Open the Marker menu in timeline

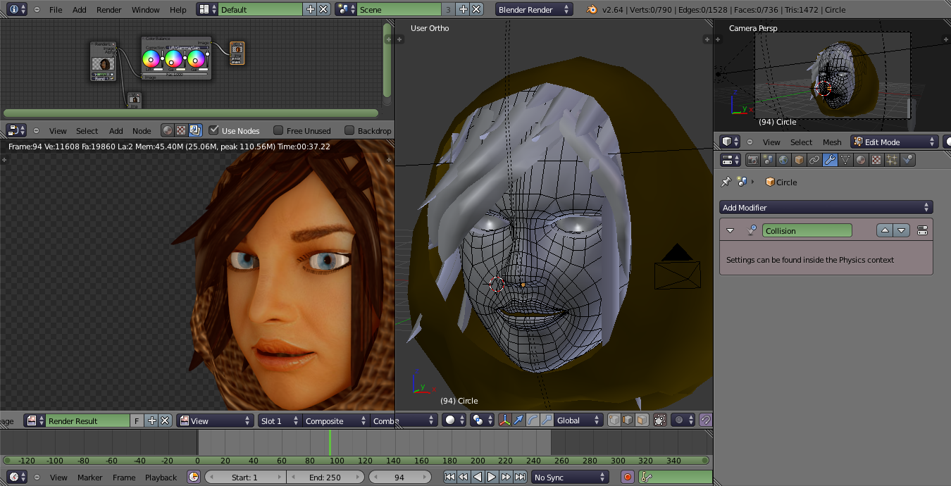90,477
